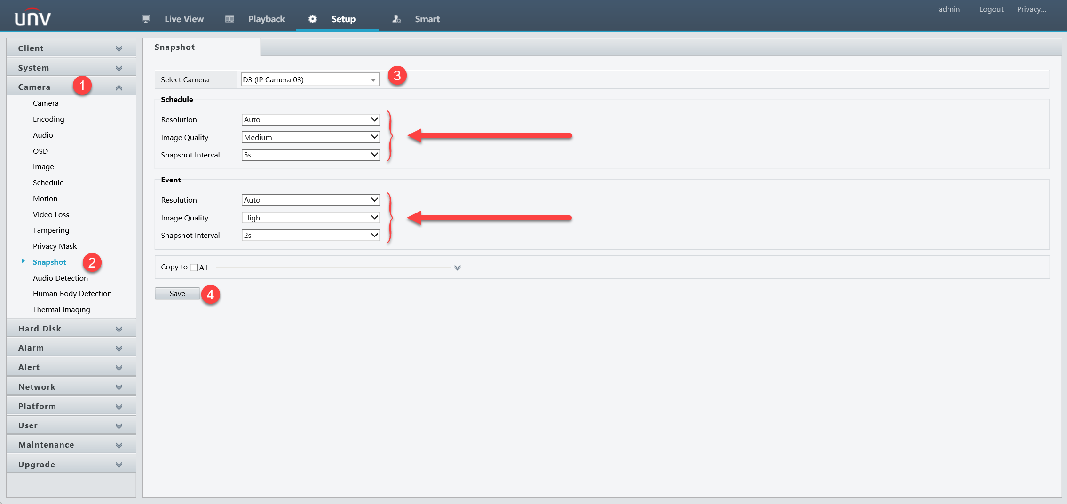Open Event Snapshot Interval dropdown
The width and height of the screenshot is (1067, 504).
click(310, 235)
